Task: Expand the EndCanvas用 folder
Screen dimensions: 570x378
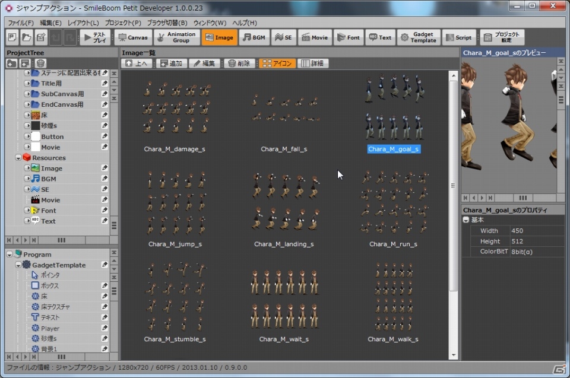Action: point(27,104)
